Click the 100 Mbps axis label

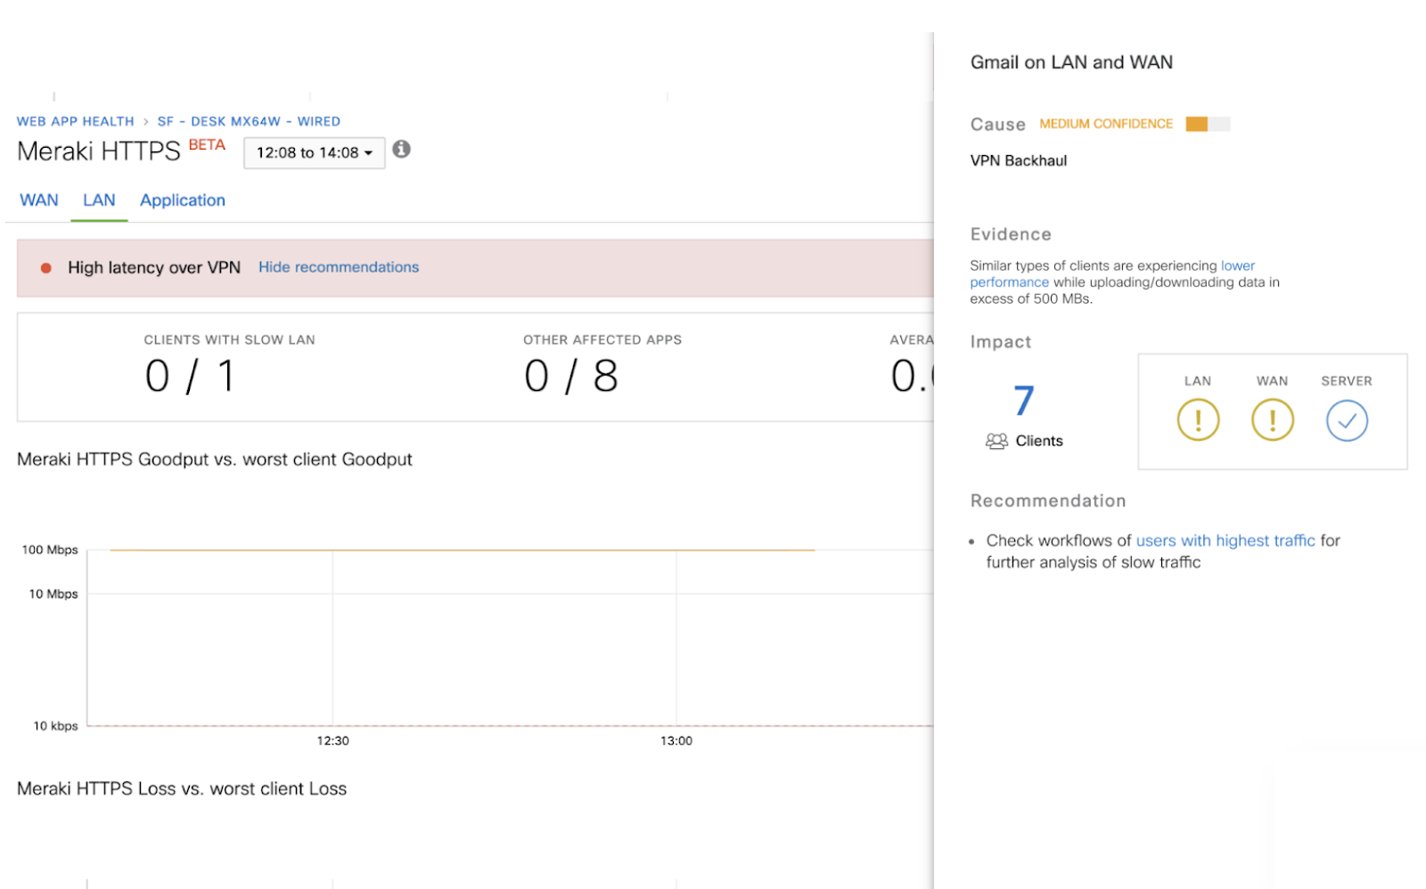pos(50,550)
